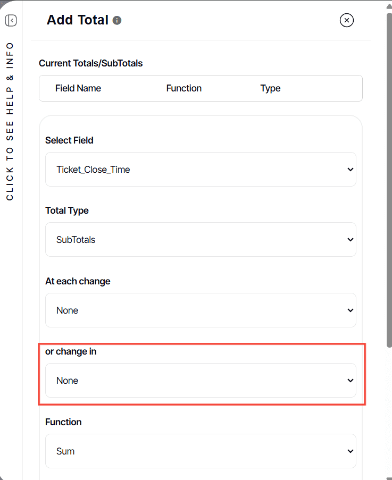This screenshot has width=392, height=480.
Task: Click the chevron on the Total Type combo box
Action: pyautogui.click(x=350, y=239)
